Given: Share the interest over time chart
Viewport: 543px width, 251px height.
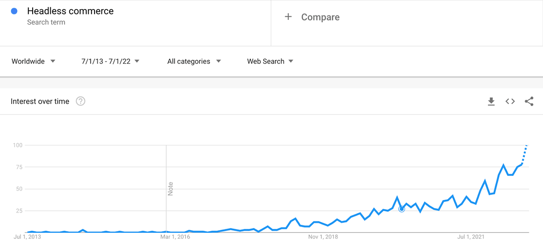Looking at the screenshot, I should click(529, 102).
